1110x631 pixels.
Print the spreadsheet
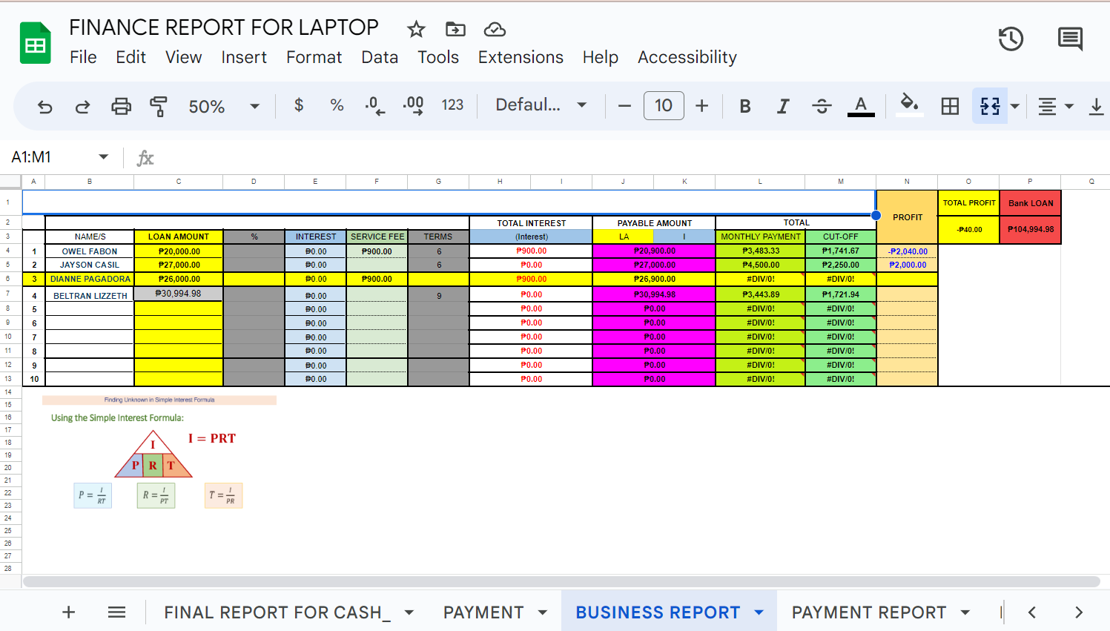(x=121, y=106)
